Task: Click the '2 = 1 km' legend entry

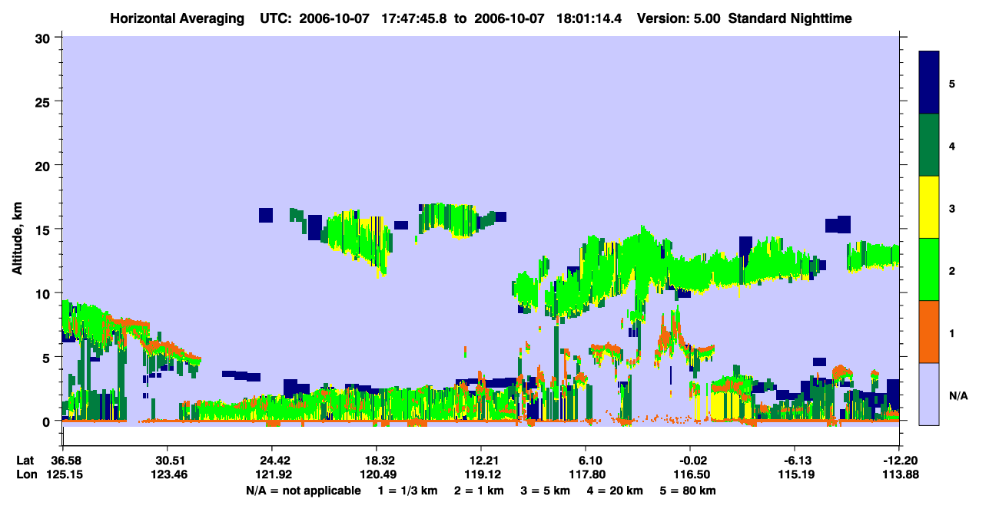Action: pos(479,491)
